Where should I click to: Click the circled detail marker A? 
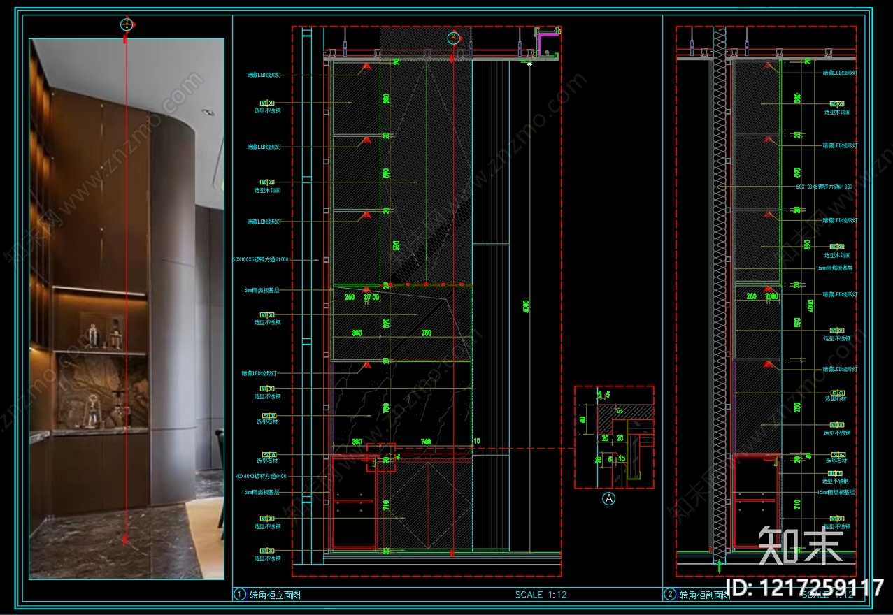tap(609, 499)
